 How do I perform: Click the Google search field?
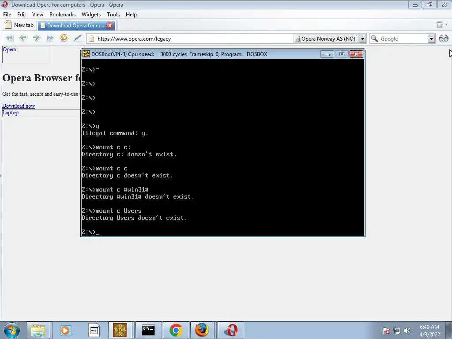[x=403, y=39]
